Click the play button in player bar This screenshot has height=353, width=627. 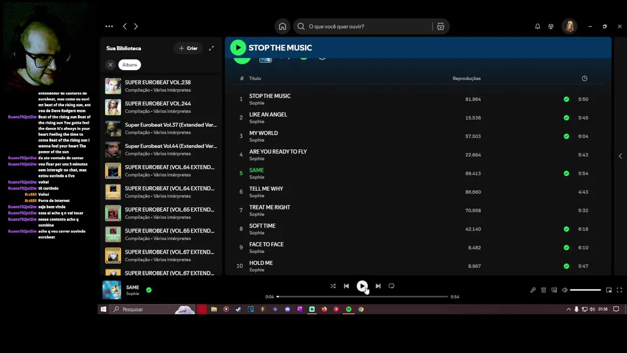tap(362, 286)
